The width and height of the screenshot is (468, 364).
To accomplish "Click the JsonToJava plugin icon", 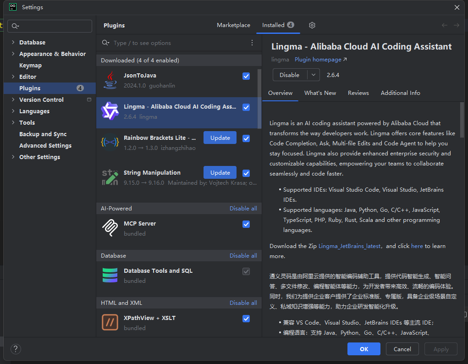I will (x=110, y=80).
